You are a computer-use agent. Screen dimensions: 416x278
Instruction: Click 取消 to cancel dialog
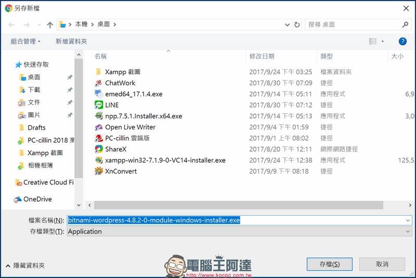[382, 264]
